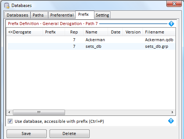
Task: Click the info icon beside Prefix Definition header
Action: 171,24
